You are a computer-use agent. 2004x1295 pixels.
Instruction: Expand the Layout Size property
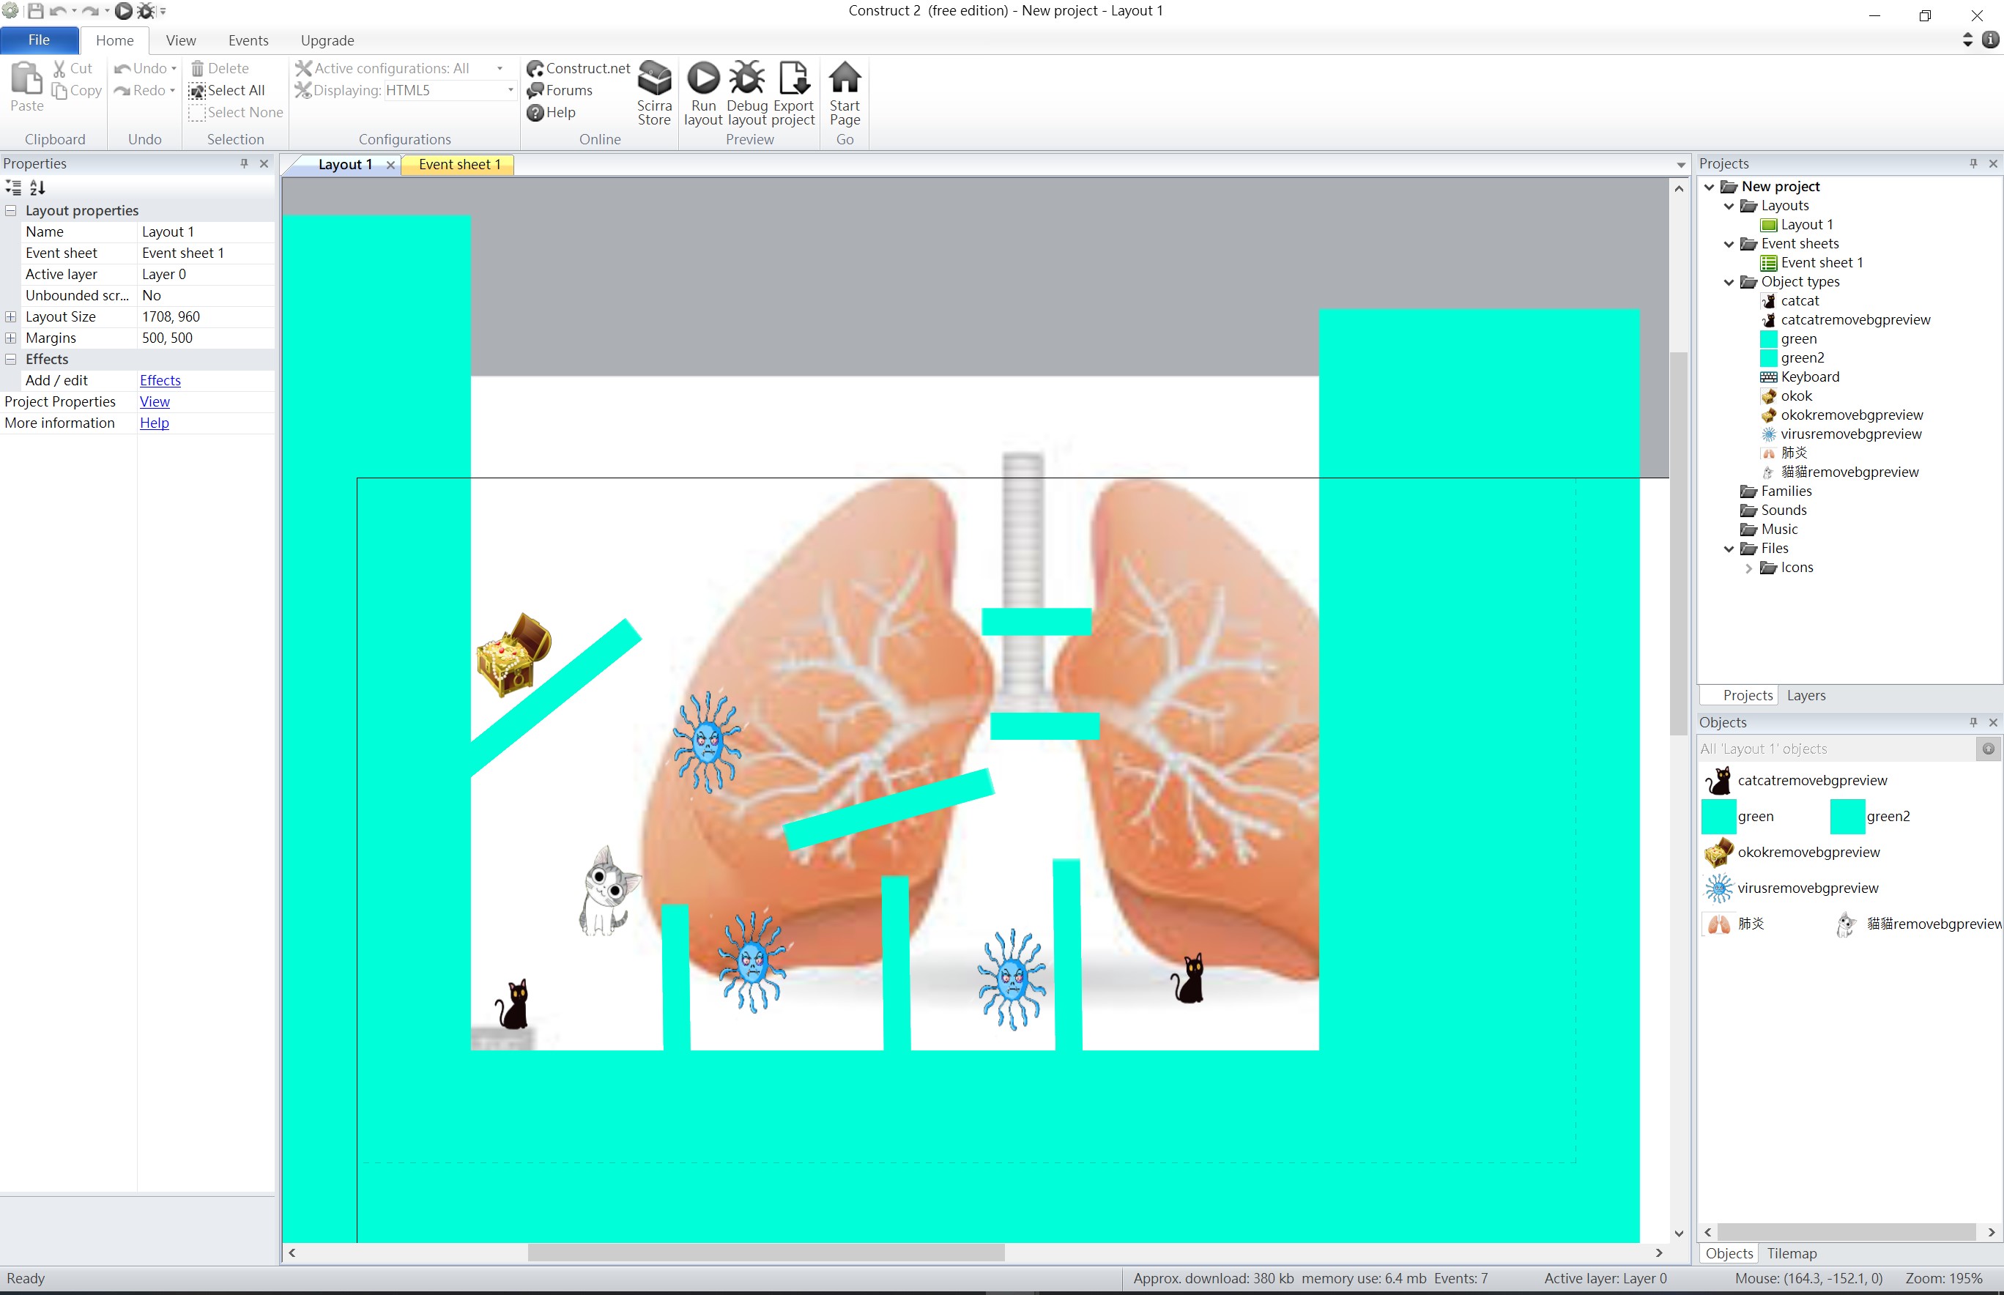tap(11, 317)
